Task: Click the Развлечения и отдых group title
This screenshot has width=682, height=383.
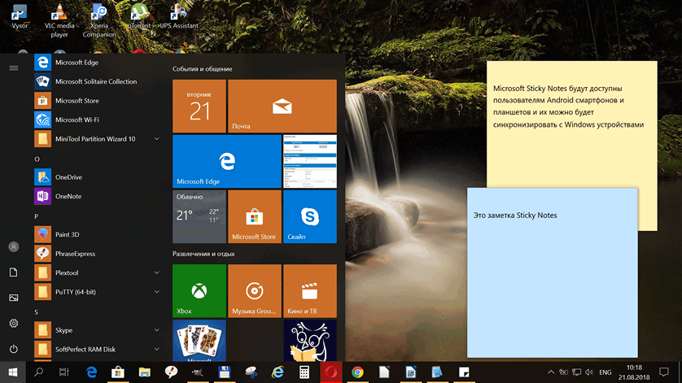Action: (x=203, y=254)
